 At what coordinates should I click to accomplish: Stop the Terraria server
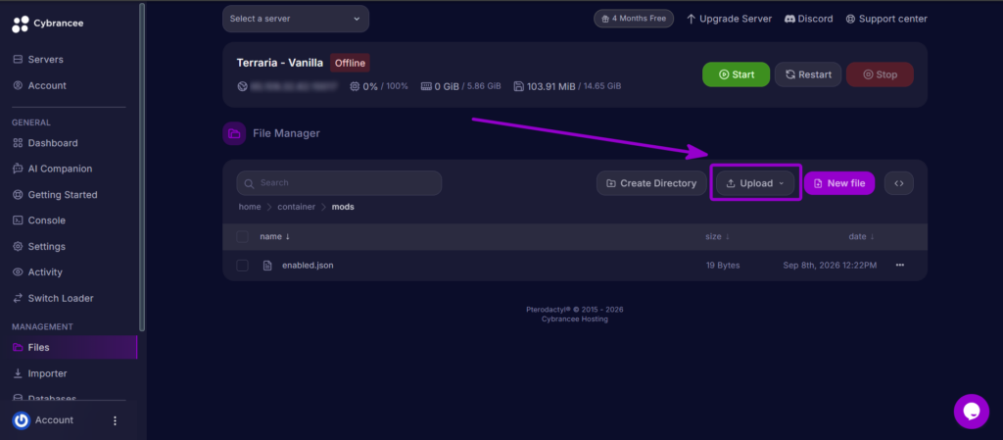(880, 74)
